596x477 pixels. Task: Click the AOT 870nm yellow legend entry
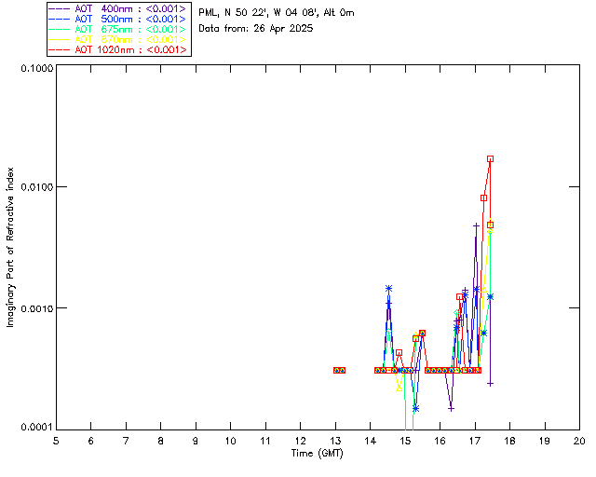118,39
